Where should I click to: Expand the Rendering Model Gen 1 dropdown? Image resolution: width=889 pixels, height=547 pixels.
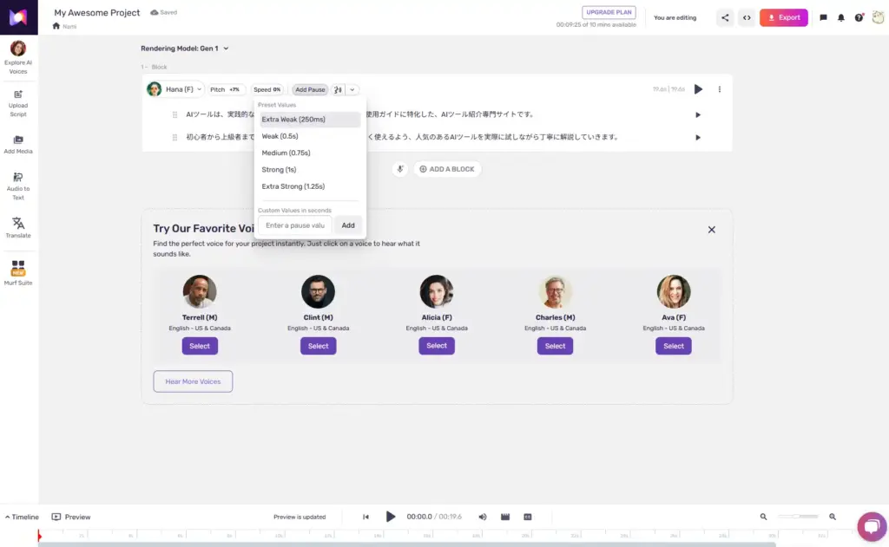(185, 49)
